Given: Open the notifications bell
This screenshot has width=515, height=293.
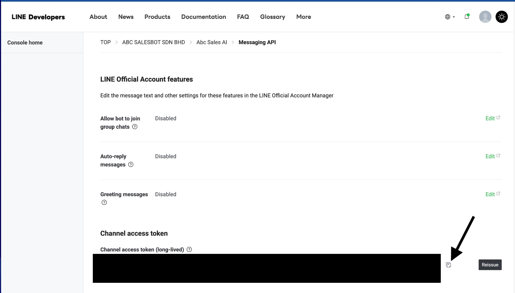Looking at the screenshot, I should 467,17.
